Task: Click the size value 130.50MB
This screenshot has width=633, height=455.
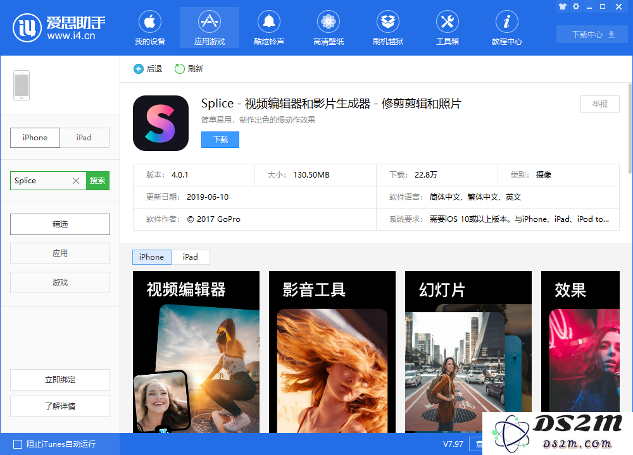Action: pyautogui.click(x=311, y=175)
